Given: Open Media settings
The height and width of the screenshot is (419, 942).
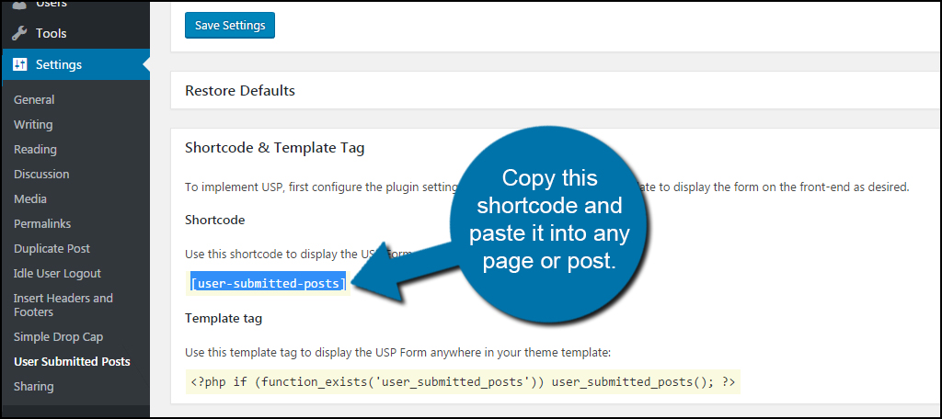Looking at the screenshot, I should [30, 198].
